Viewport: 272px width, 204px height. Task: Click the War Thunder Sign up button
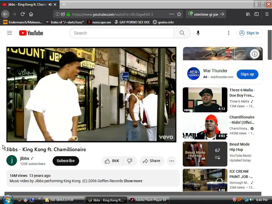247,74
